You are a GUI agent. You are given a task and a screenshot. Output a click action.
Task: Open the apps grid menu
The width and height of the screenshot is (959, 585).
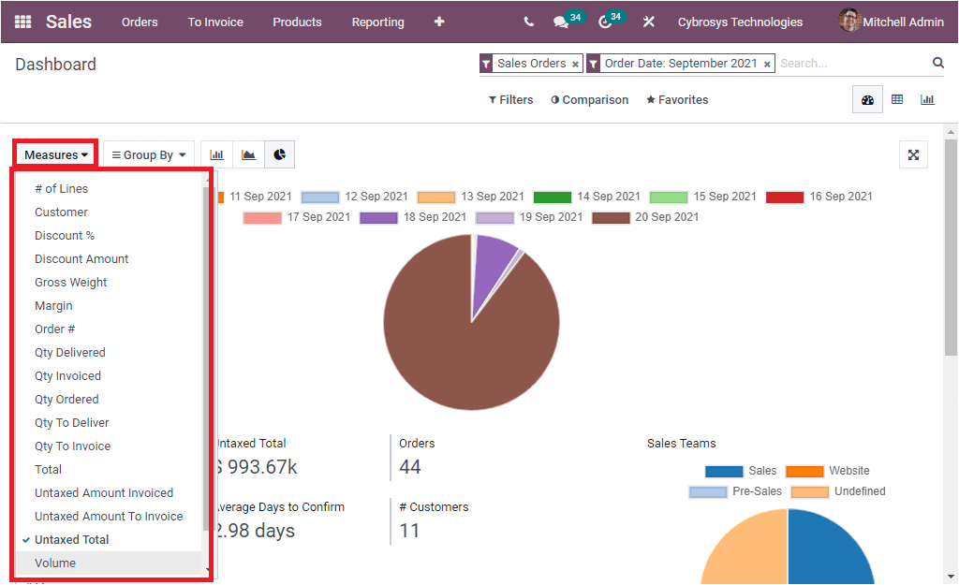pos(21,21)
